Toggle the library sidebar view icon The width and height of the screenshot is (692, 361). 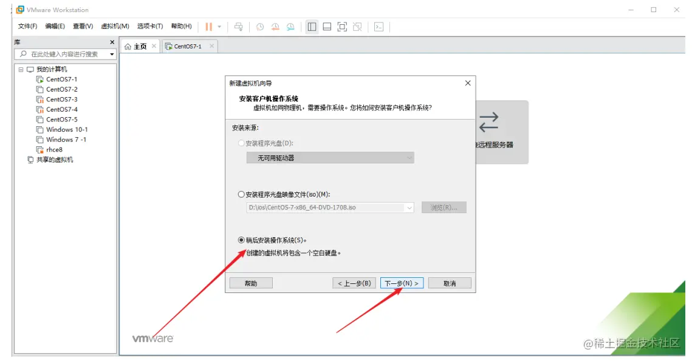coord(312,27)
